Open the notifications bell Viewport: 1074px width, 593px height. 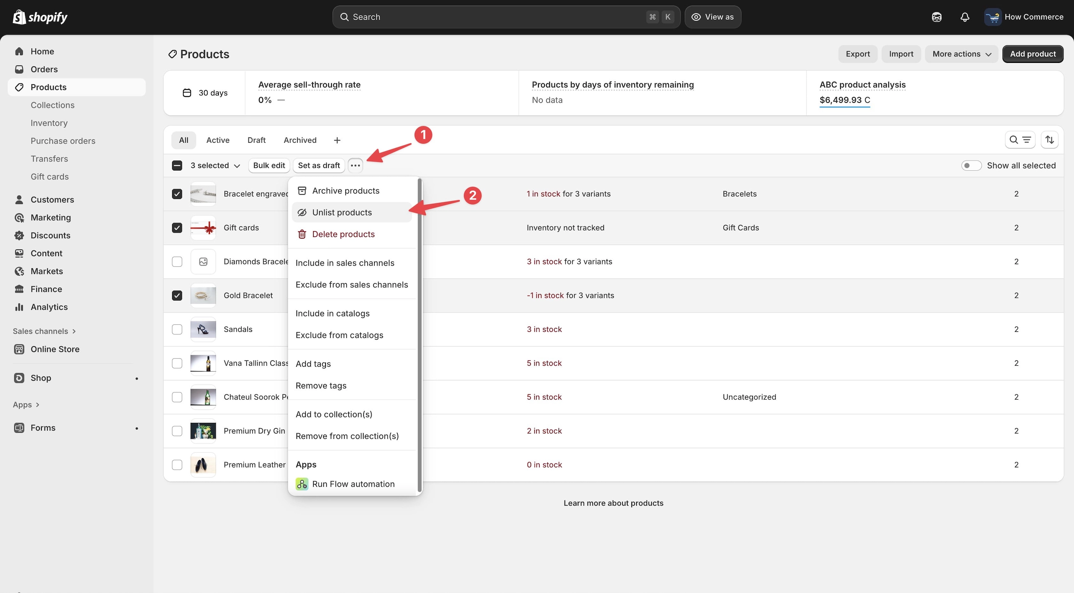pos(965,17)
